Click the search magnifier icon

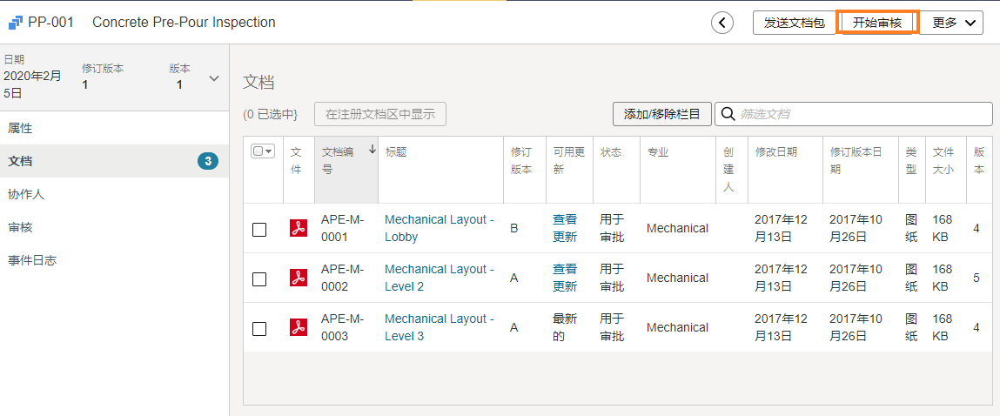click(x=728, y=114)
